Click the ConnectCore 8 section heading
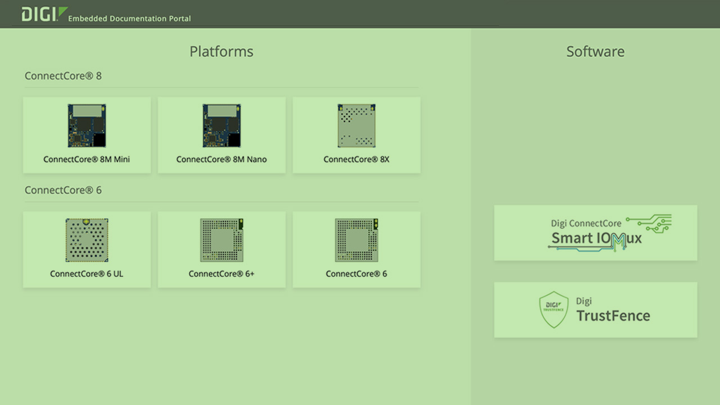Screen dimensions: 720x405 click(63, 76)
